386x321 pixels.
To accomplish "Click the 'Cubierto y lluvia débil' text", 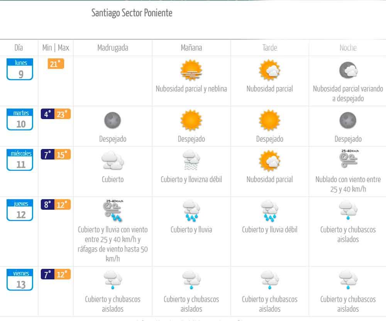I will [x=269, y=230].
